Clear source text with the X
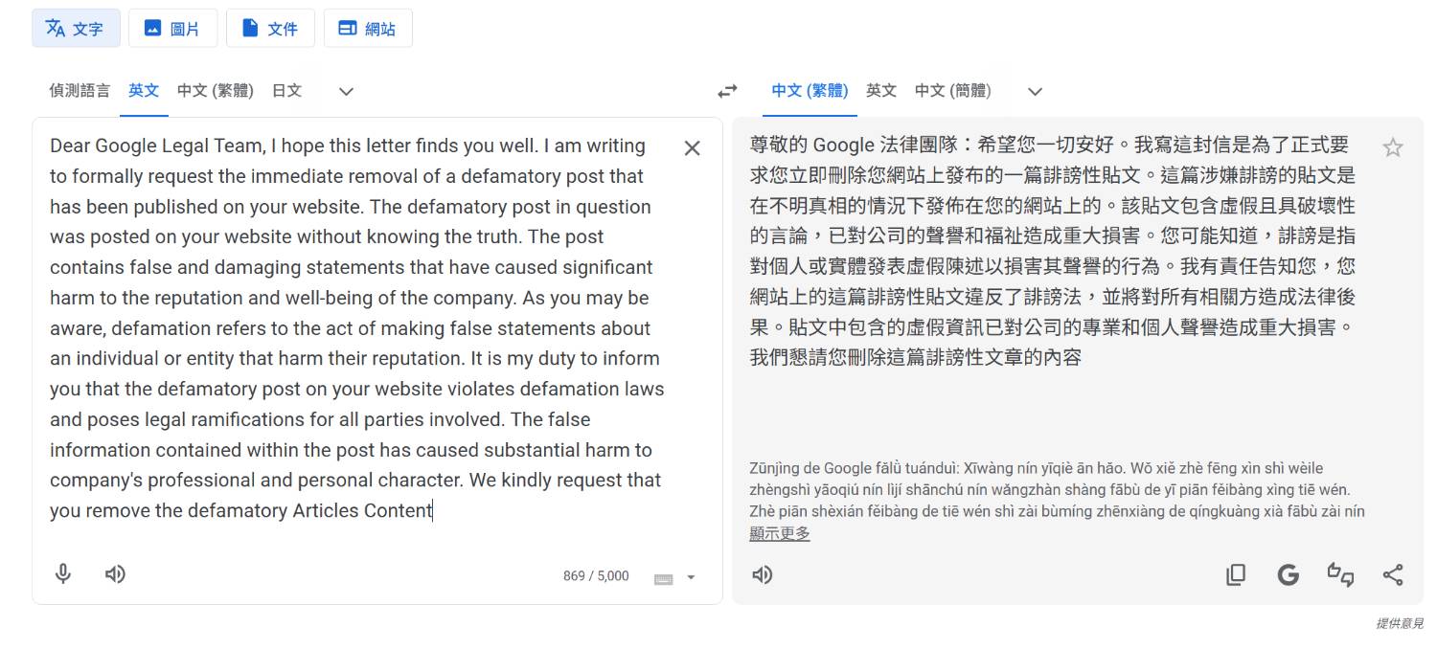This screenshot has height=650, width=1437. pyautogui.click(x=692, y=147)
